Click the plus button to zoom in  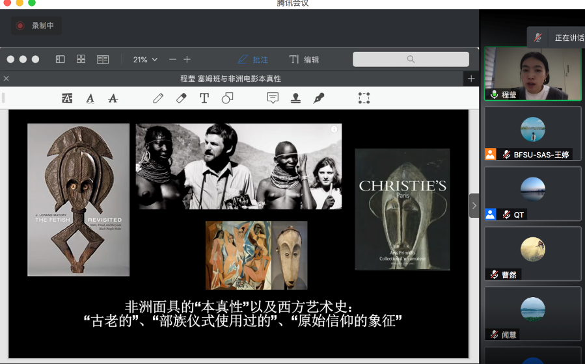pos(187,59)
